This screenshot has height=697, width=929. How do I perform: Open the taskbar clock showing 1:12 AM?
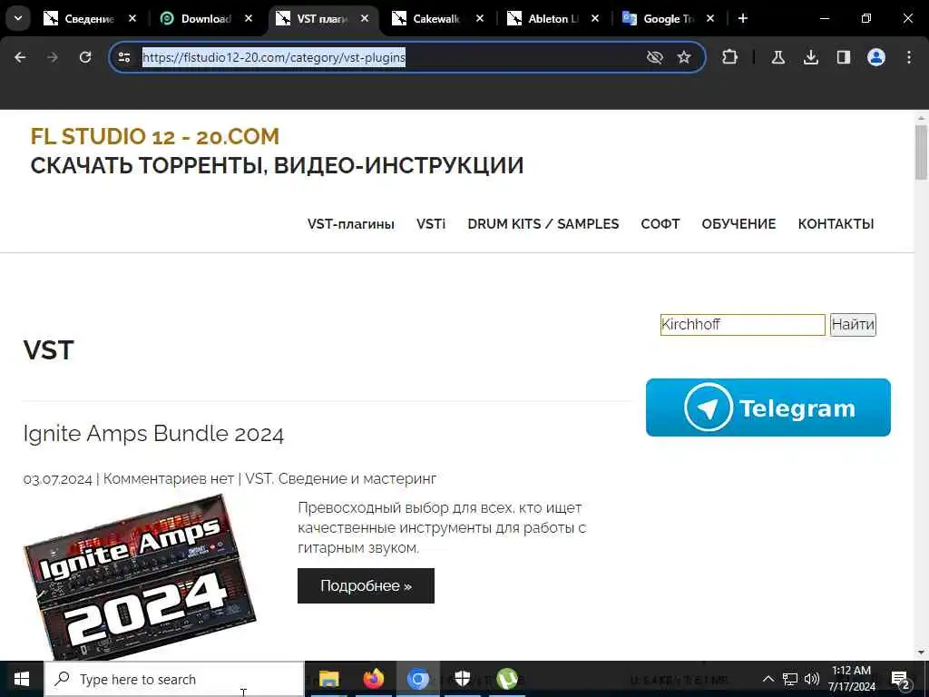[851, 679]
